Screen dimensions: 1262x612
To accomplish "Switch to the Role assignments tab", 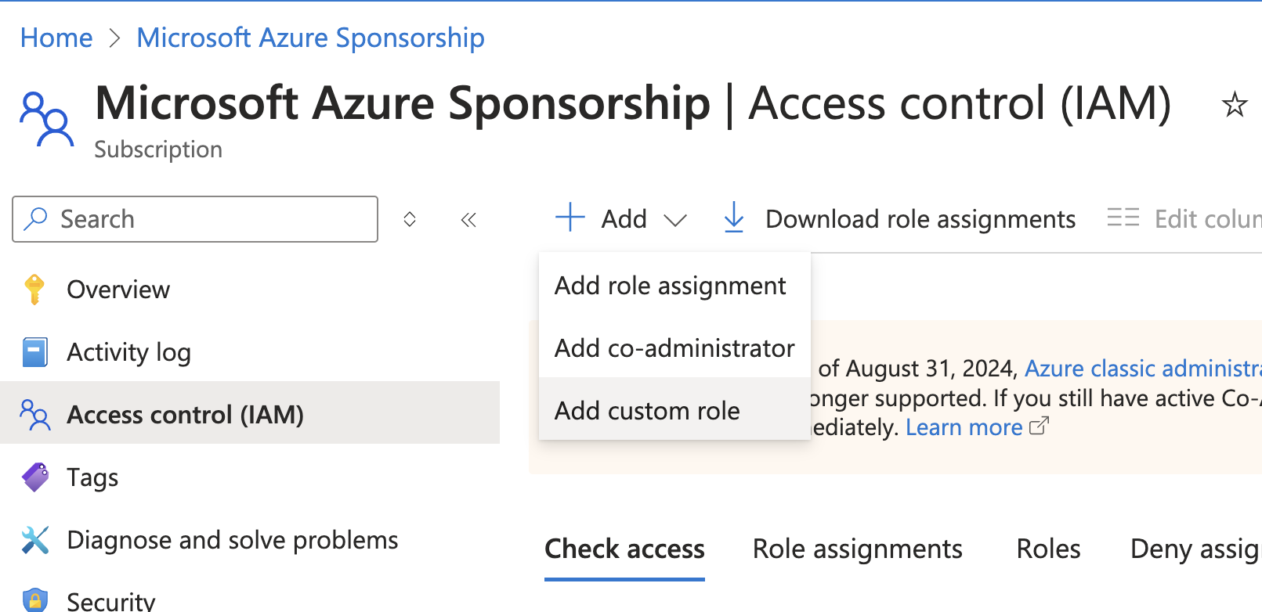I will point(857,549).
